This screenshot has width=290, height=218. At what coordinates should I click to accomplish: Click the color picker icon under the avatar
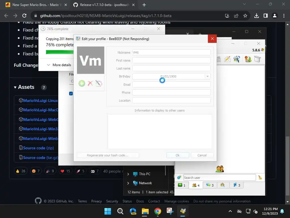99,83
